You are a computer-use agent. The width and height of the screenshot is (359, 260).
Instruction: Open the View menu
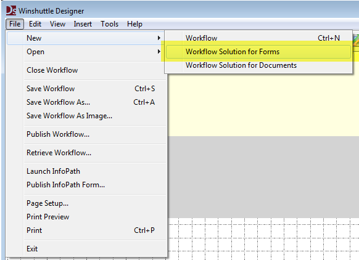(x=58, y=24)
